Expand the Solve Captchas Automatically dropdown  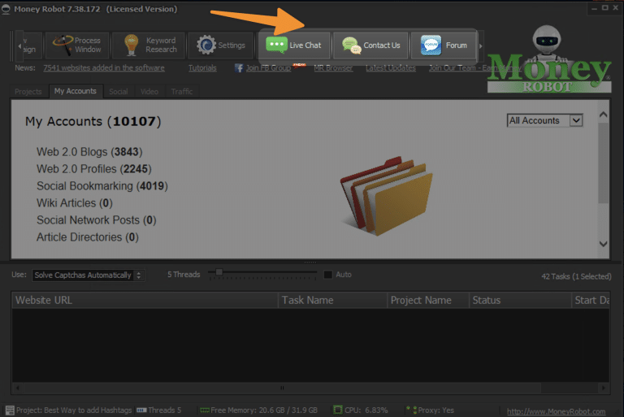coord(88,276)
